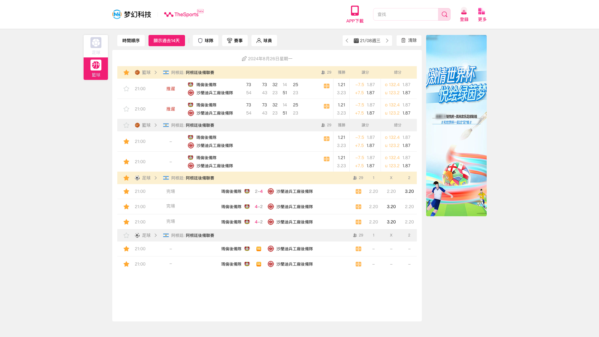
Task: Open the 登錄 login icon
Action: pos(464,11)
